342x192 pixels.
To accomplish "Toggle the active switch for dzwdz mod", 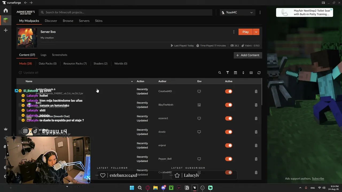I will 229,132.
